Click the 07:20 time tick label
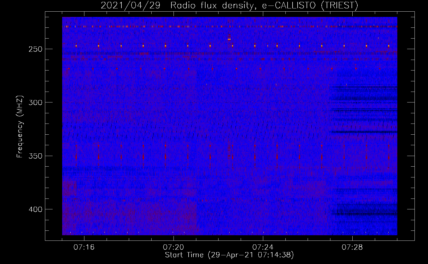 [x=174, y=247]
